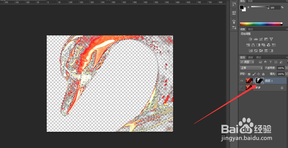This screenshot has height=148, width=288.
Task: Add Channel Mixer adjustment
Action: pos(268,45)
